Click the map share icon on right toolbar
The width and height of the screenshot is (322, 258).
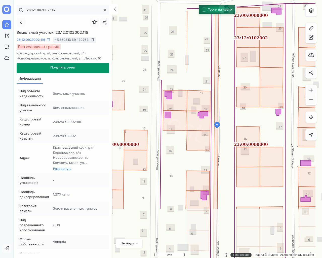tap(311, 73)
